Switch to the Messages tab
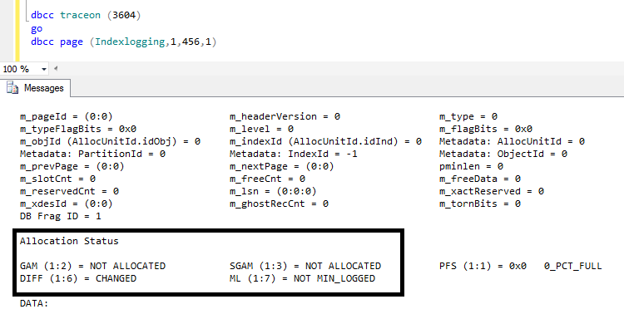The height and width of the screenshot is (314, 624). click(x=36, y=88)
